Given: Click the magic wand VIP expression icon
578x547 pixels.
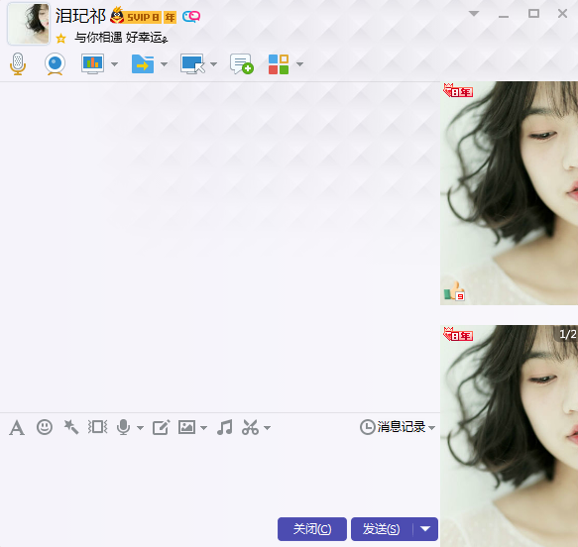Looking at the screenshot, I should tap(70, 427).
